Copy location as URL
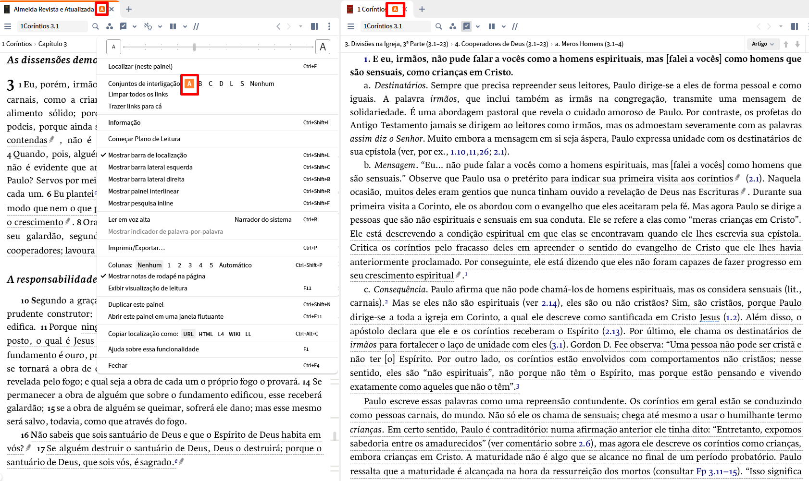This screenshot has height=481, width=809. (x=188, y=334)
